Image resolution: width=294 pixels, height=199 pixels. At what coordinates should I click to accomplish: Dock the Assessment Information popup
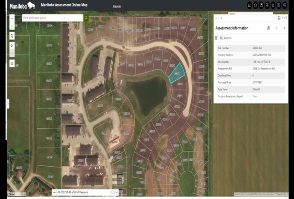pos(269,28)
